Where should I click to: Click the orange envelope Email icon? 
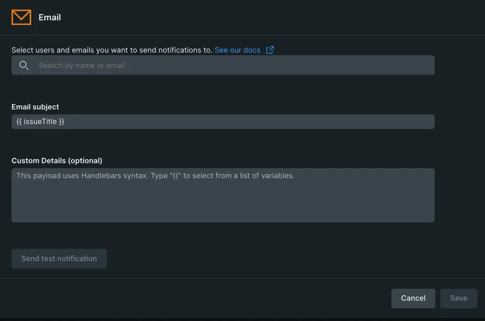[x=21, y=17]
